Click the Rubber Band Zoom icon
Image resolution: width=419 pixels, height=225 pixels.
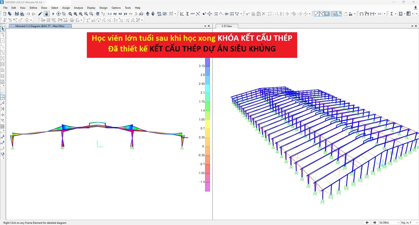coord(70,14)
